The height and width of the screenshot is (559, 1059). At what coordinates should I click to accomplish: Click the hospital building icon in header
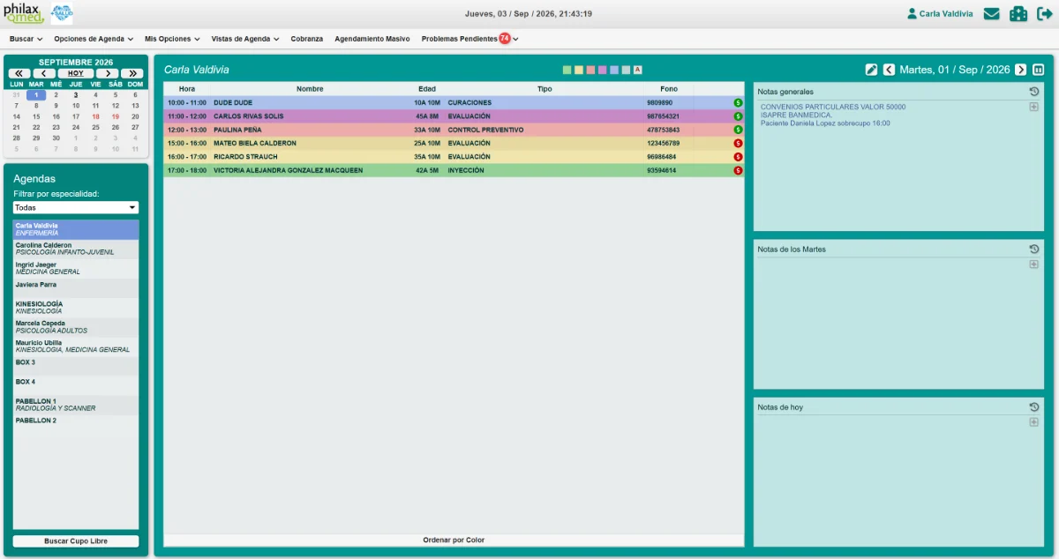pyautogui.click(x=1018, y=14)
